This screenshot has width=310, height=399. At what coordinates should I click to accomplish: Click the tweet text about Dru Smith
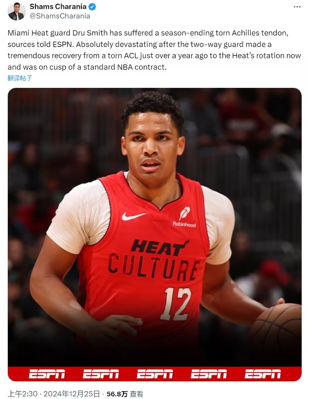coord(154,50)
